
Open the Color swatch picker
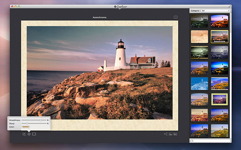coord(26,127)
